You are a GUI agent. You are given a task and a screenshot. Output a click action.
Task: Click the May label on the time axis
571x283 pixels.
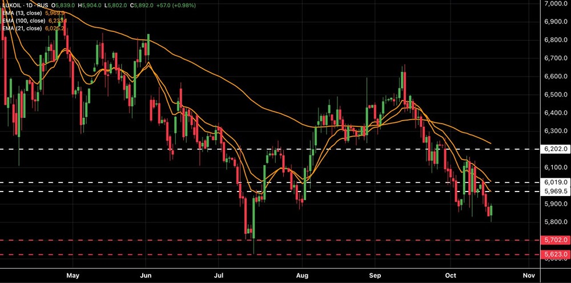73,276
